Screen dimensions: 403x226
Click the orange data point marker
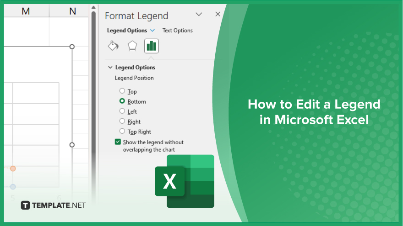[13, 168]
